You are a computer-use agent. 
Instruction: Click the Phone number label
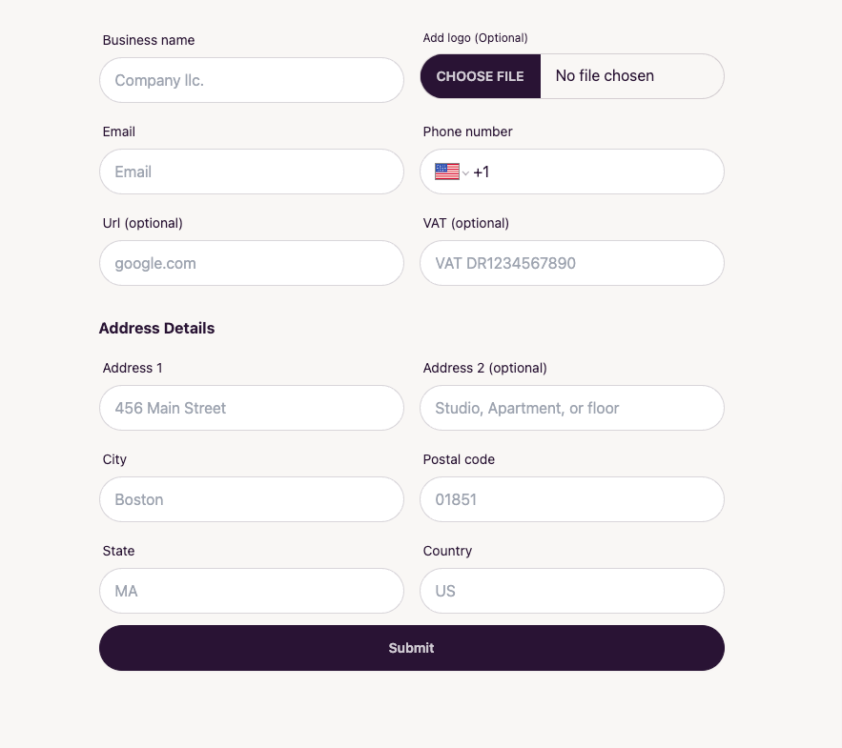tap(467, 131)
